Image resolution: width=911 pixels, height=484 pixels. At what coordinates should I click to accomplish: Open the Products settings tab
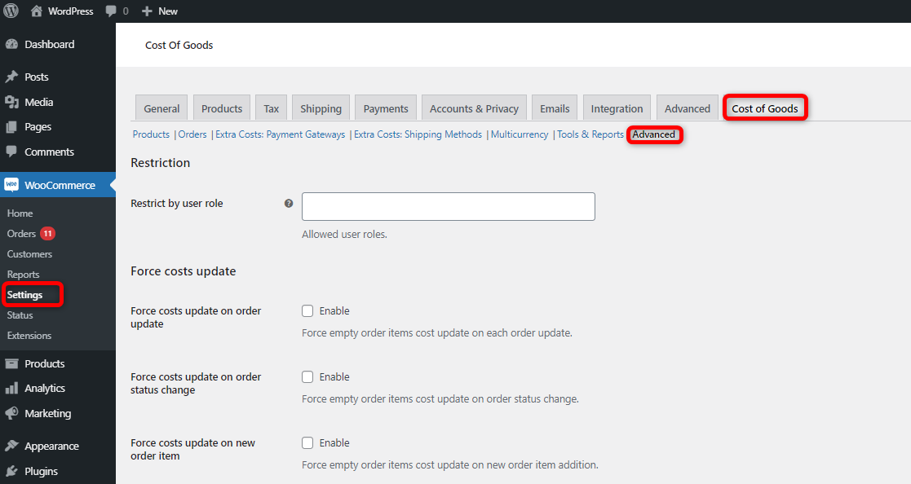[222, 108]
